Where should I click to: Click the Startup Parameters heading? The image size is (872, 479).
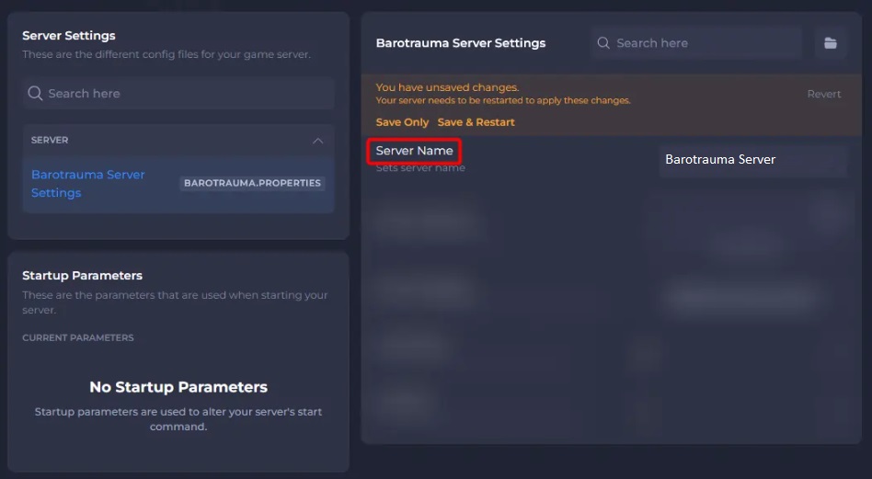[x=82, y=275]
